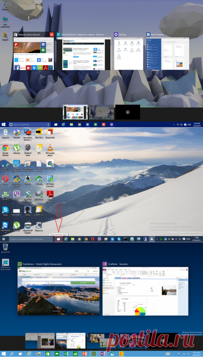
Task: Open PowerPoint on light blue taskbar
Action: click(84, 354)
